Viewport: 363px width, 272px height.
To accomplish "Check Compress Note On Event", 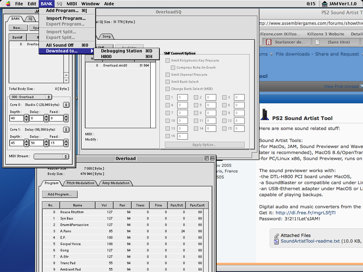I will pos(173,68).
